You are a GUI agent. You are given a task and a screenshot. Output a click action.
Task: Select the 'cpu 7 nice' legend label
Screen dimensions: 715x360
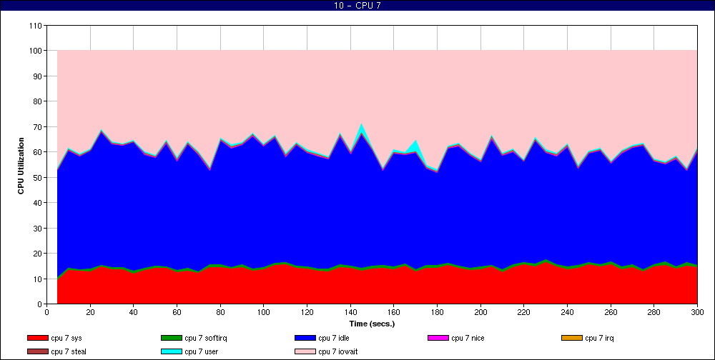(x=468, y=338)
